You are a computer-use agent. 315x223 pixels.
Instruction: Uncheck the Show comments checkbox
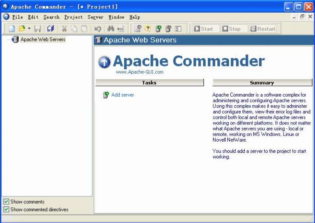[6, 201]
